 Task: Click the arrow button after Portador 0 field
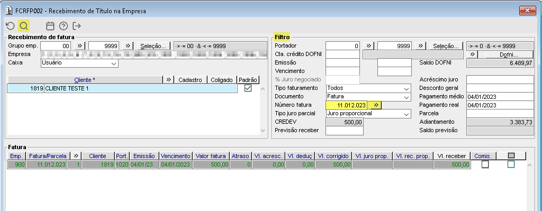pos(368,45)
